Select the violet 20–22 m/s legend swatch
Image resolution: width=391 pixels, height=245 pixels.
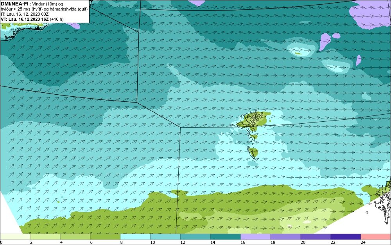[316, 237]
